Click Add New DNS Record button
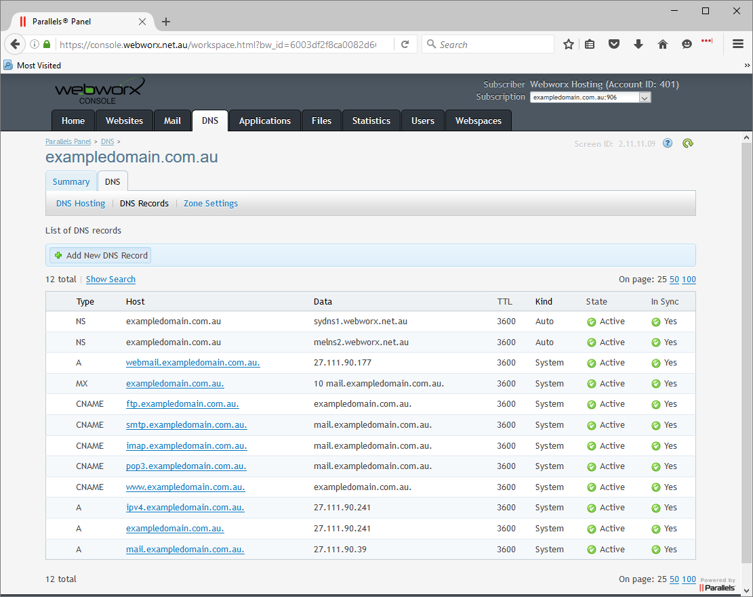The width and height of the screenshot is (753, 597). coord(101,256)
